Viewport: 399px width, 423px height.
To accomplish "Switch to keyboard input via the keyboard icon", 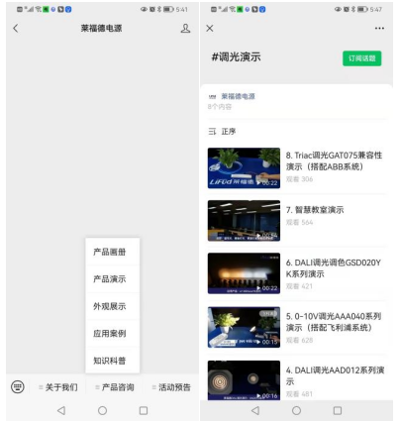I will [x=18, y=386].
